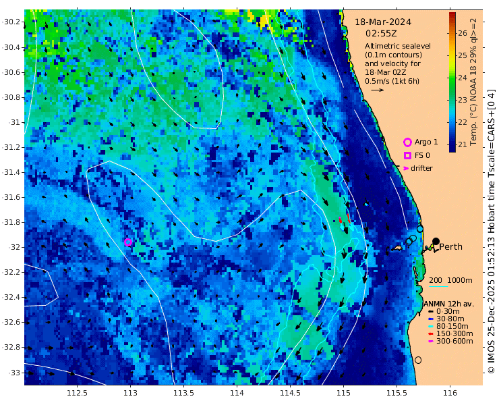Click the 25 tick on temperature scale
This screenshot has height=405, width=499.
tap(463, 55)
